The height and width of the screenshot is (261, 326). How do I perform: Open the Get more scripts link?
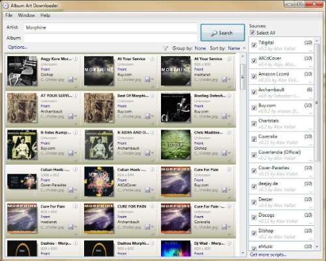point(268,254)
